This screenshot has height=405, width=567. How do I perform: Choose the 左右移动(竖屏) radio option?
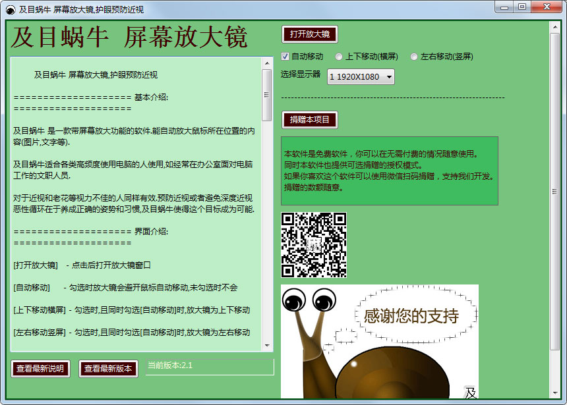click(413, 57)
